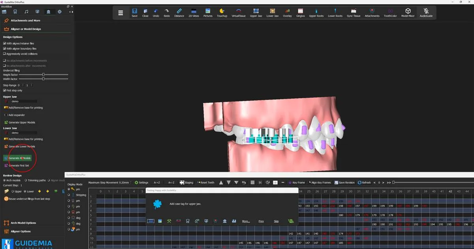This screenshot has width=474, height=249.
Task: Click Skip in the GuideMia dialog
Action: [x=276, y=221]
